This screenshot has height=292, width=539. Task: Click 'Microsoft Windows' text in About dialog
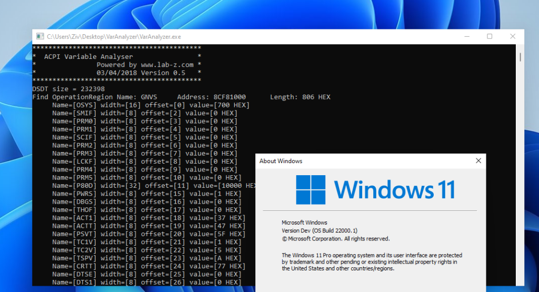pyautogui.click(x=304, y=223)
